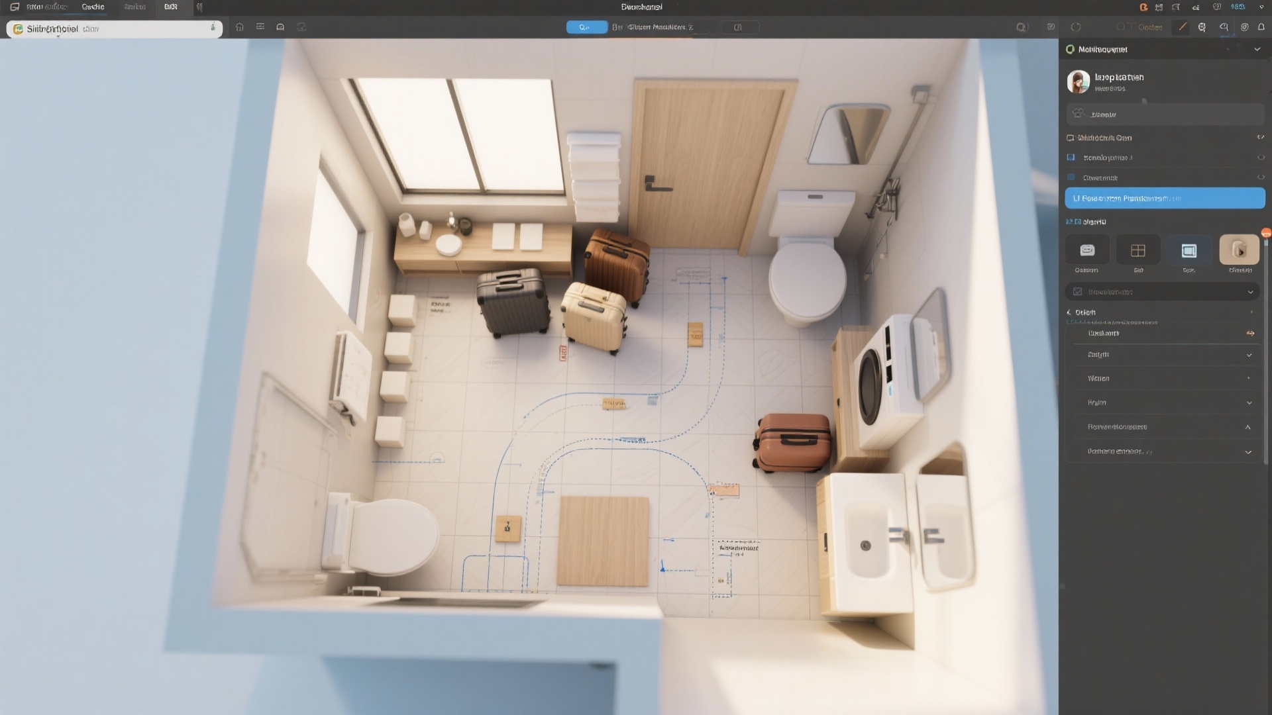Click the blue button in center toolbar
Screen dimensions: 1272x715
[586, 27]
